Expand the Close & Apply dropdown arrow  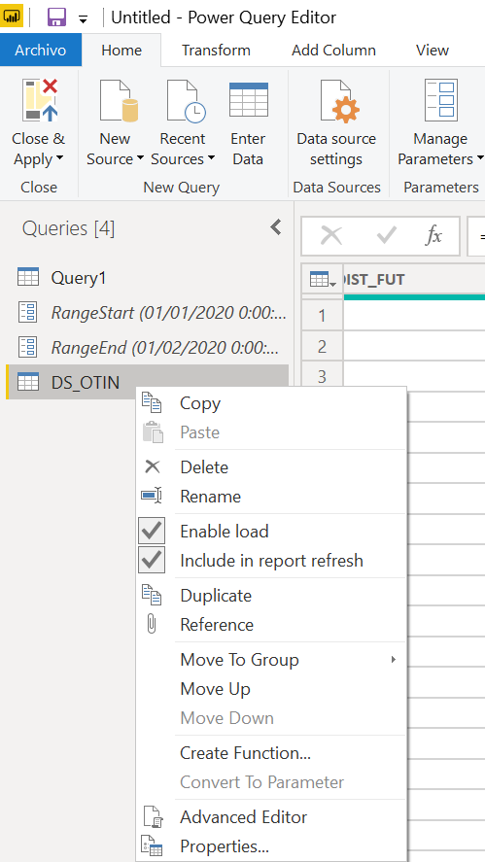(x=59, y=158)
